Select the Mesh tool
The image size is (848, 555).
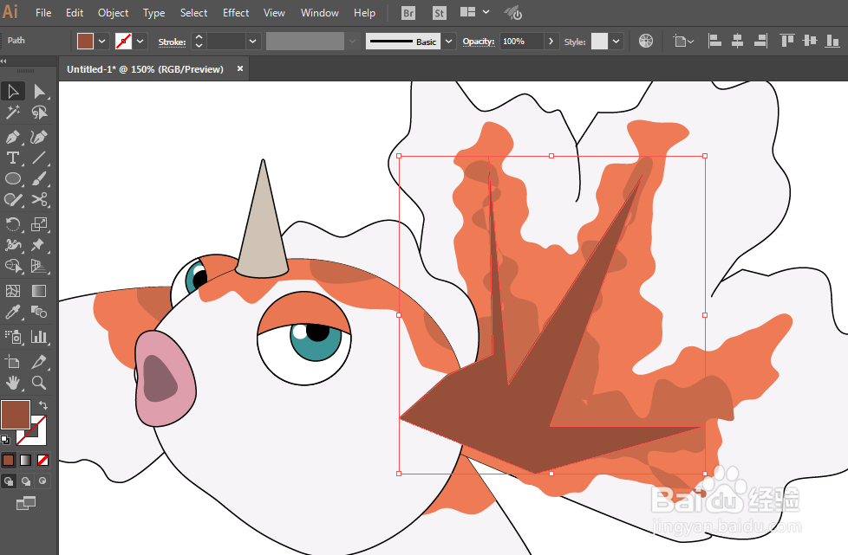13,291
